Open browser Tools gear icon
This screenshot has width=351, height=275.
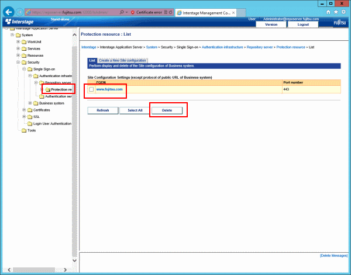point(343,12)
